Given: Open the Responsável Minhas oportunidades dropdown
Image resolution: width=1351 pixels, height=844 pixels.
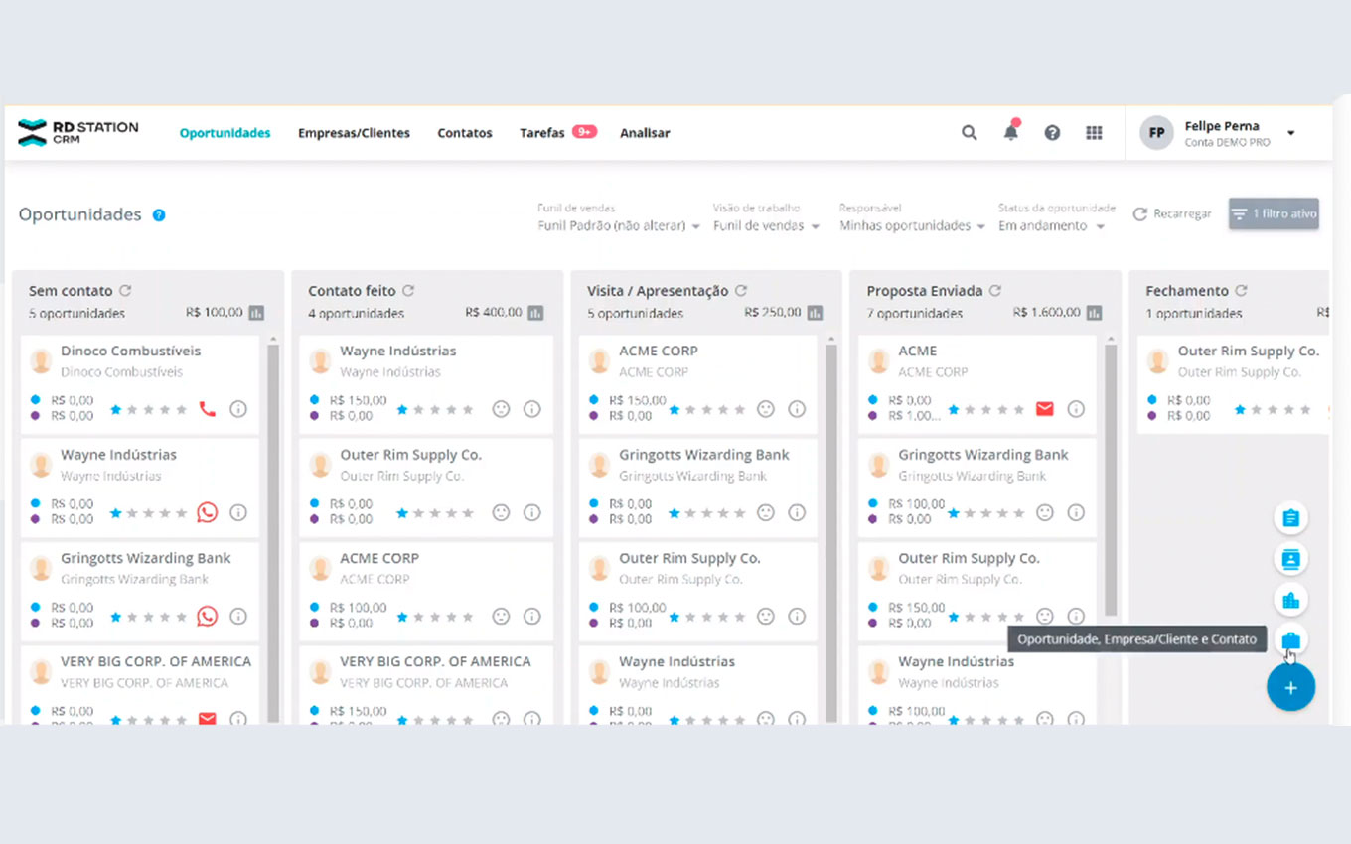Looking at the screenshot, I should coord(912,226).
